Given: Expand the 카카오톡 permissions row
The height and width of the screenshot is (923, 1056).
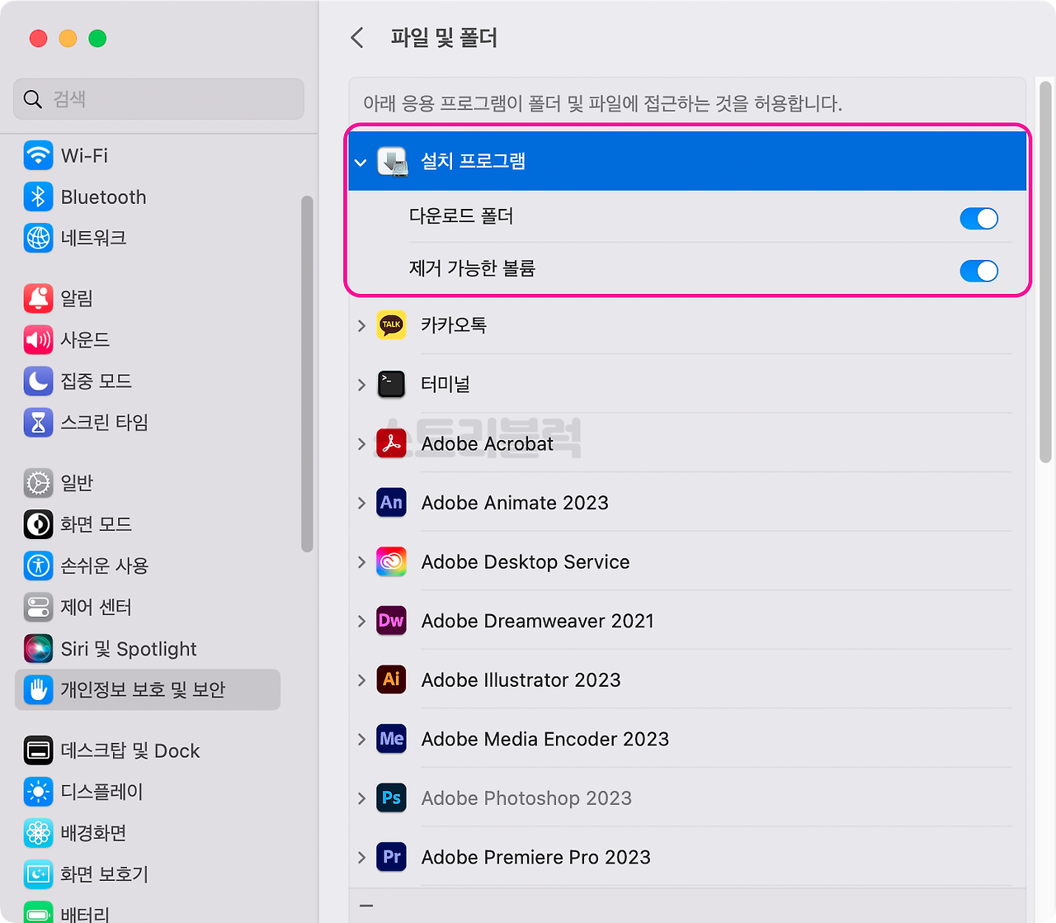Looking at the screenshot, I should coord(361,326).
